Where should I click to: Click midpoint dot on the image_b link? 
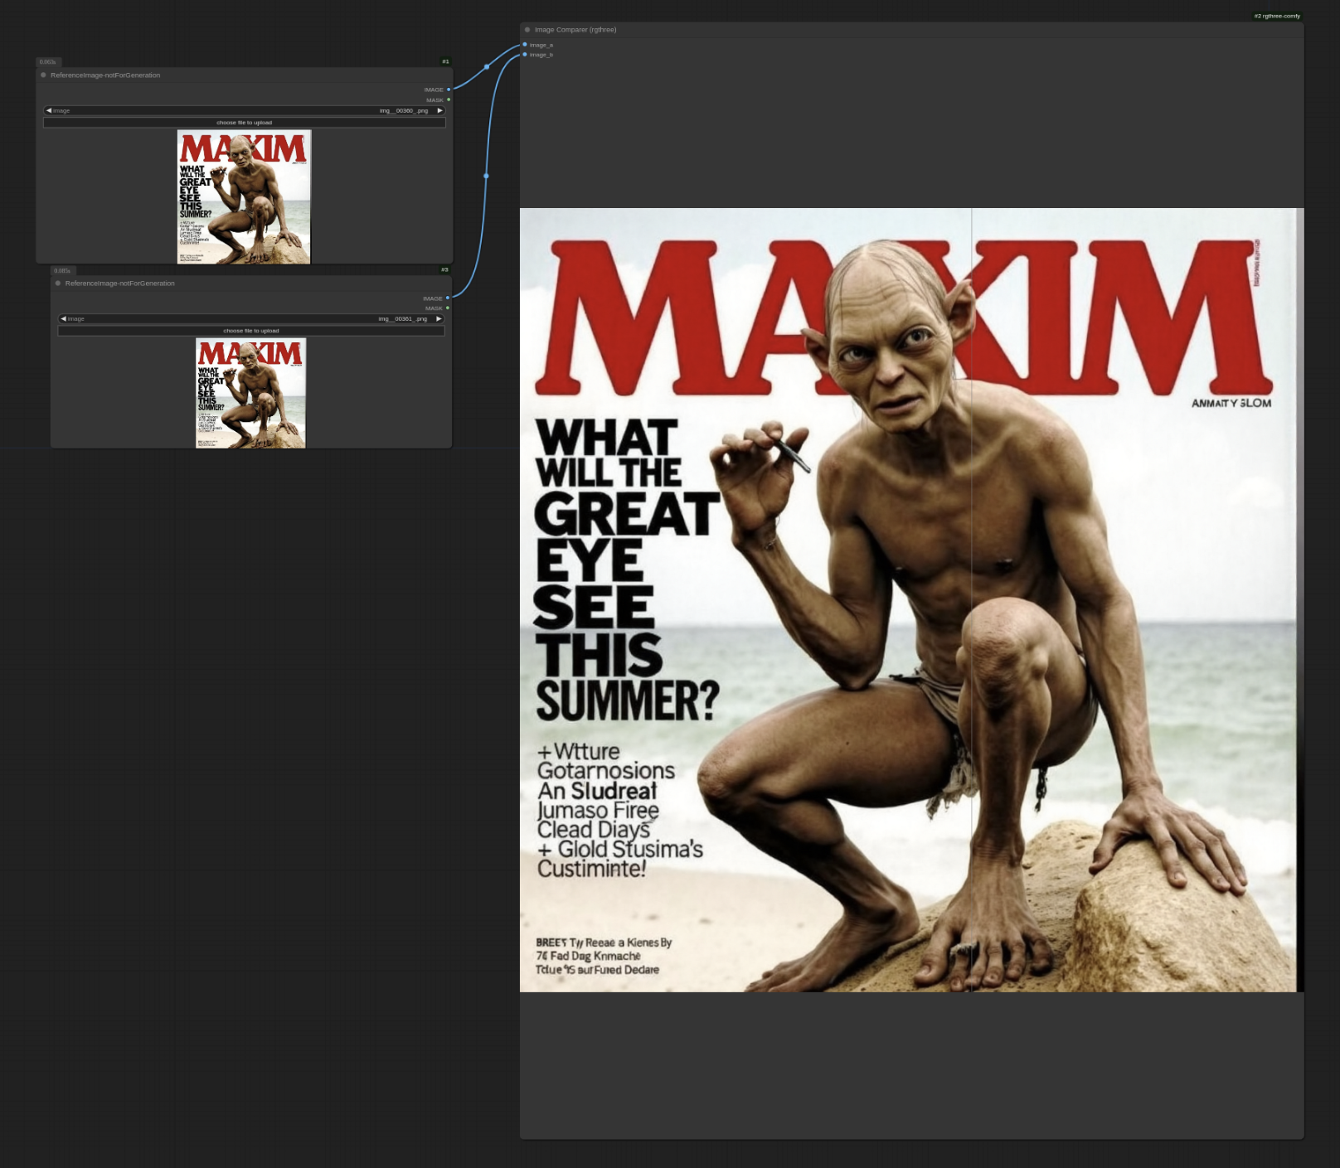(486, 176)
